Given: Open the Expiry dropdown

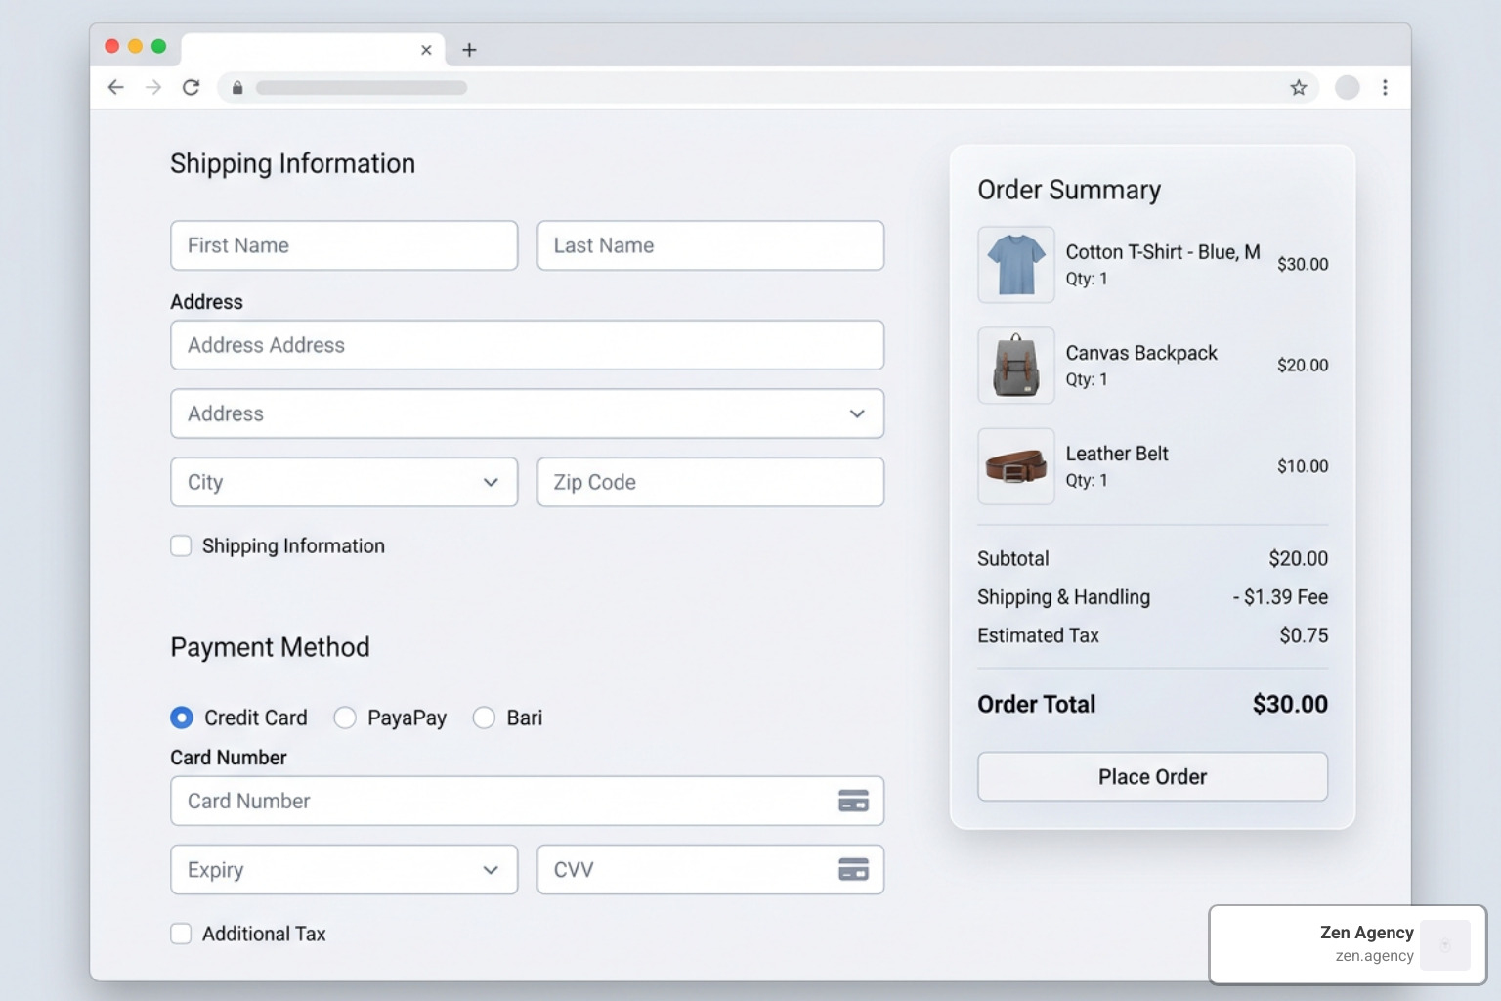Looking at the screenshot, I should coord(344,869).
